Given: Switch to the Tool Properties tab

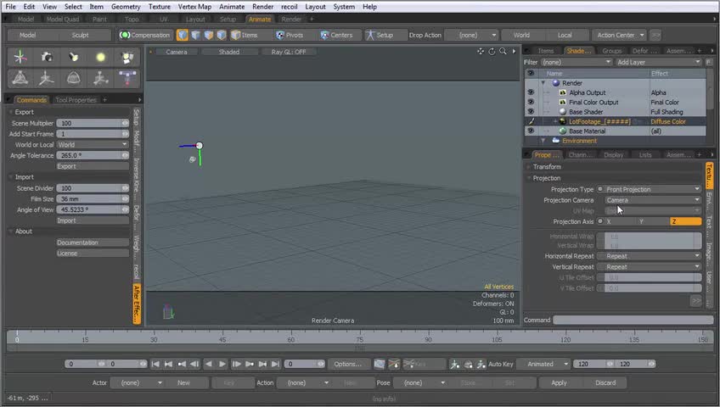Looking at the screenshot, I should 76,99.
